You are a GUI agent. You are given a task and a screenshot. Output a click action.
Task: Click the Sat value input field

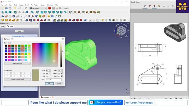point(47,73)
